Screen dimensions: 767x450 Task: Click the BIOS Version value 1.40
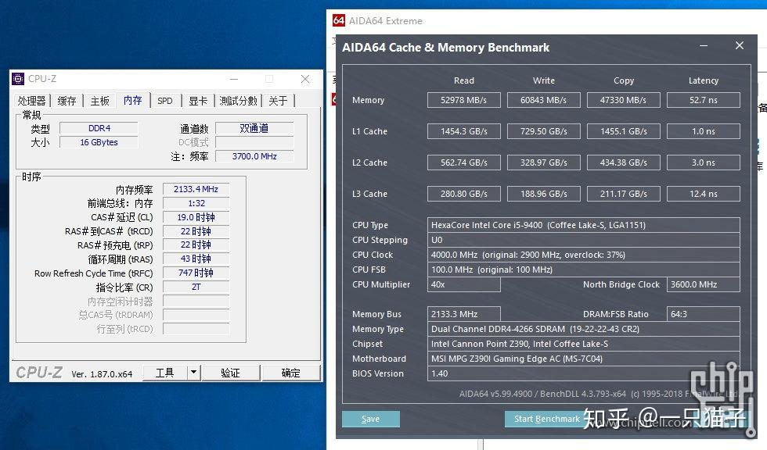[584, 373]
